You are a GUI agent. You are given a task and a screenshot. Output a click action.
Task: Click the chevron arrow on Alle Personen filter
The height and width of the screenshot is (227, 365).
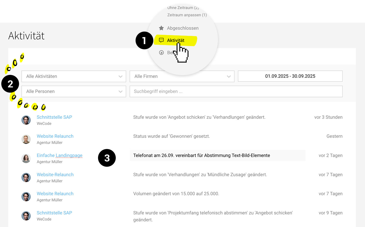click(x=120, y=91)
